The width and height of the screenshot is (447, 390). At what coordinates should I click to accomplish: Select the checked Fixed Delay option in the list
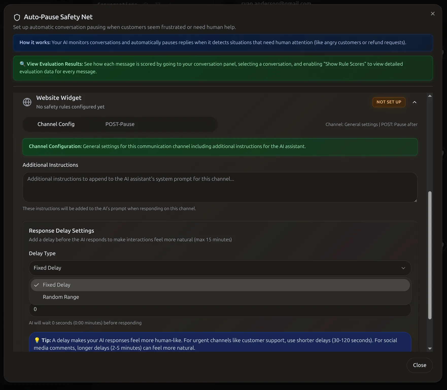tap(220, 285)
